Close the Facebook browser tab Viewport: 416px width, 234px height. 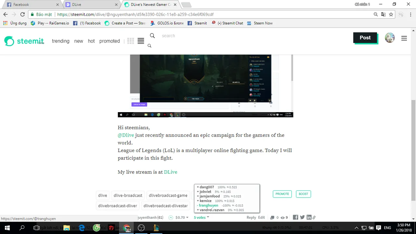click(58, 5)
